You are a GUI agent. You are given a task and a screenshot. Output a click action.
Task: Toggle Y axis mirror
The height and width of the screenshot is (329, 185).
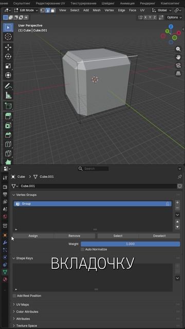(150, 17)
